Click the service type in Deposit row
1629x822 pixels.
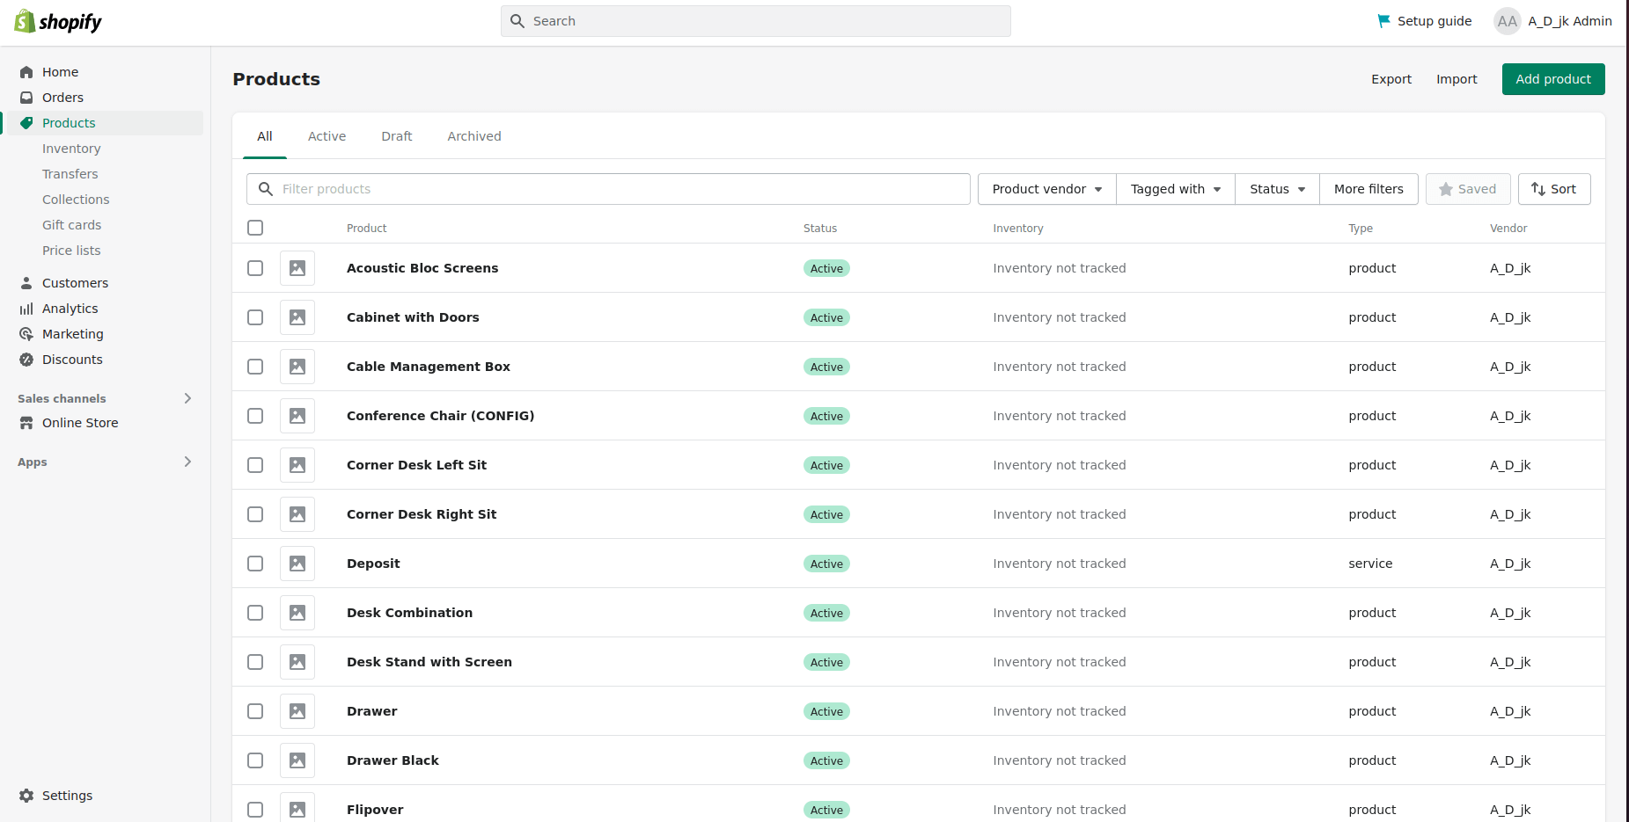pyautogui.click(x=1370, y=564)
